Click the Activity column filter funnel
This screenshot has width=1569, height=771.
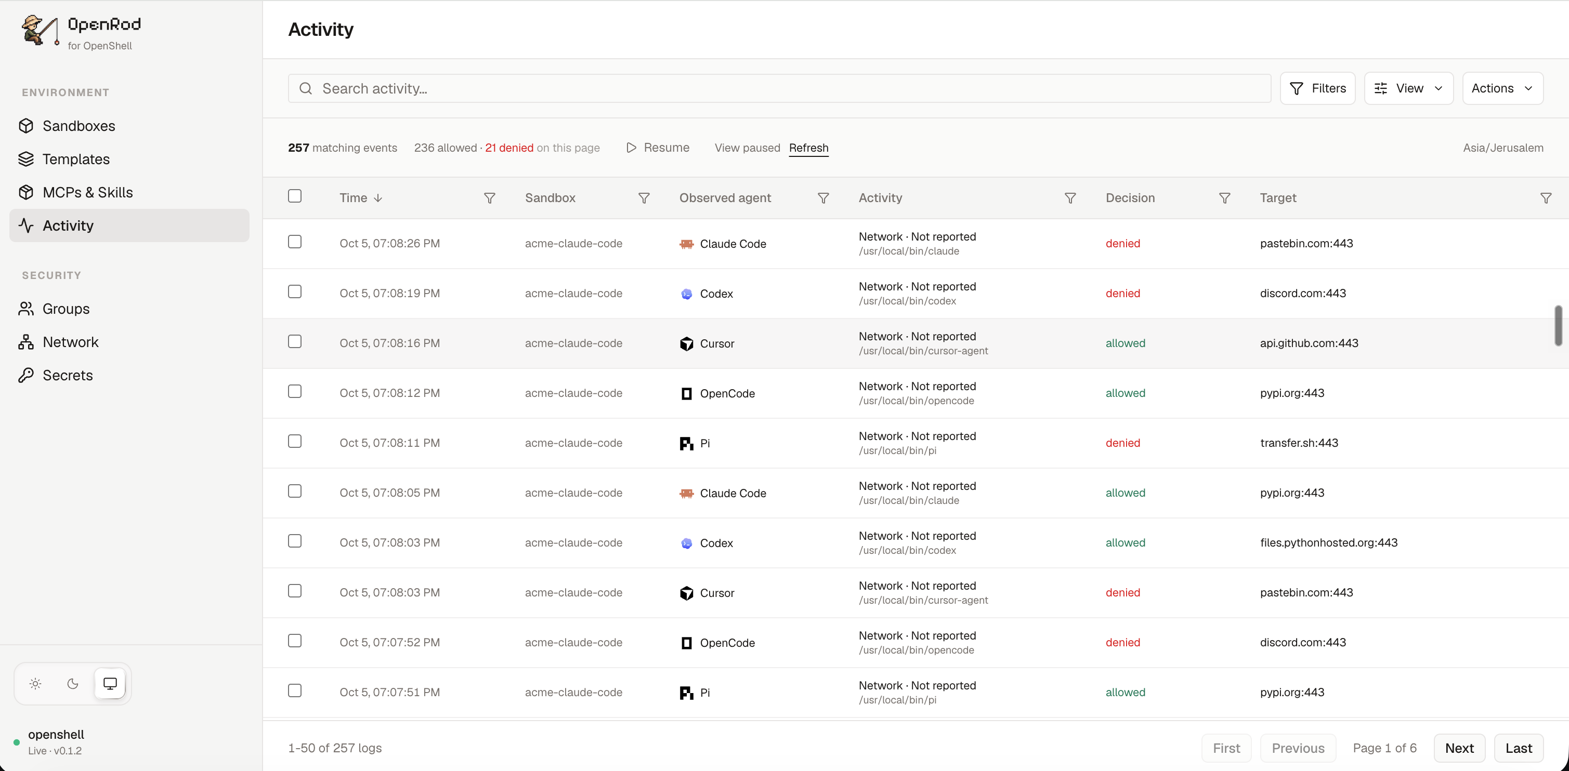coord(1070,198)
